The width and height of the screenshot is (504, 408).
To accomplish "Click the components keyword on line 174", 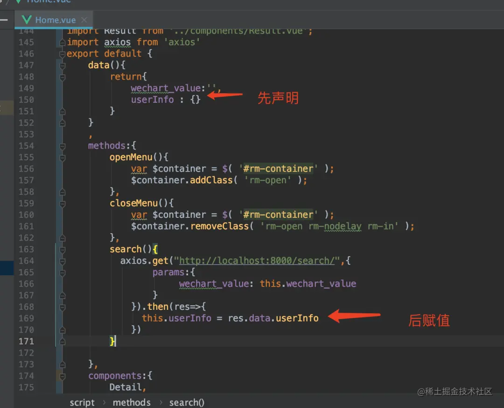I will [x=115, y=376].
